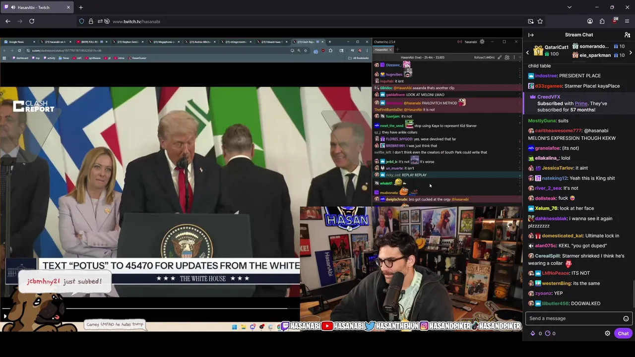Open picture-in-picture icon in address bar
635x357 pixels.
531,21
